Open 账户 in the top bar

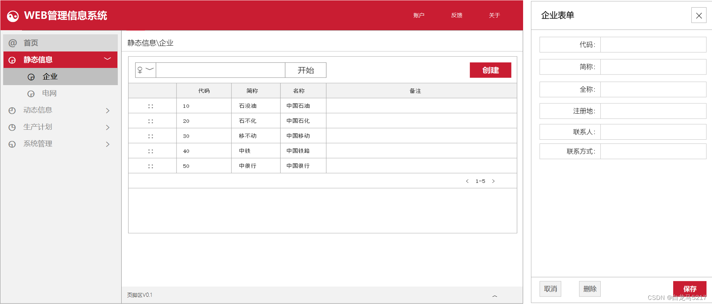click(419, 15)
